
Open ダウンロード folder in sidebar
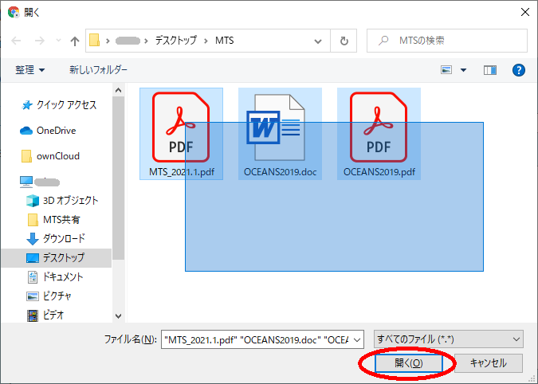63,238
